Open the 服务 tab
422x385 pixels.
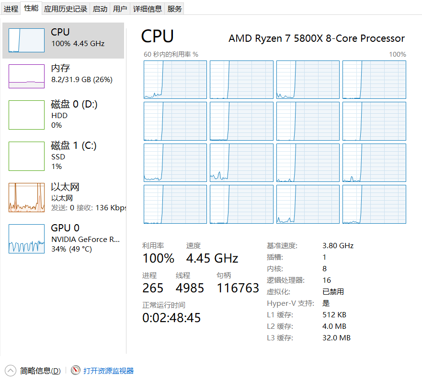175,9
